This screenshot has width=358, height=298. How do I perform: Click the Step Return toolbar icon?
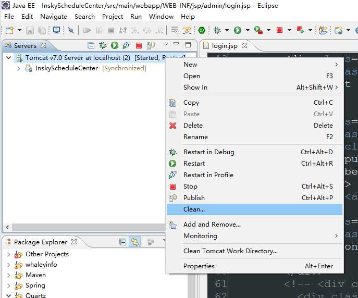tap(159, 30)
